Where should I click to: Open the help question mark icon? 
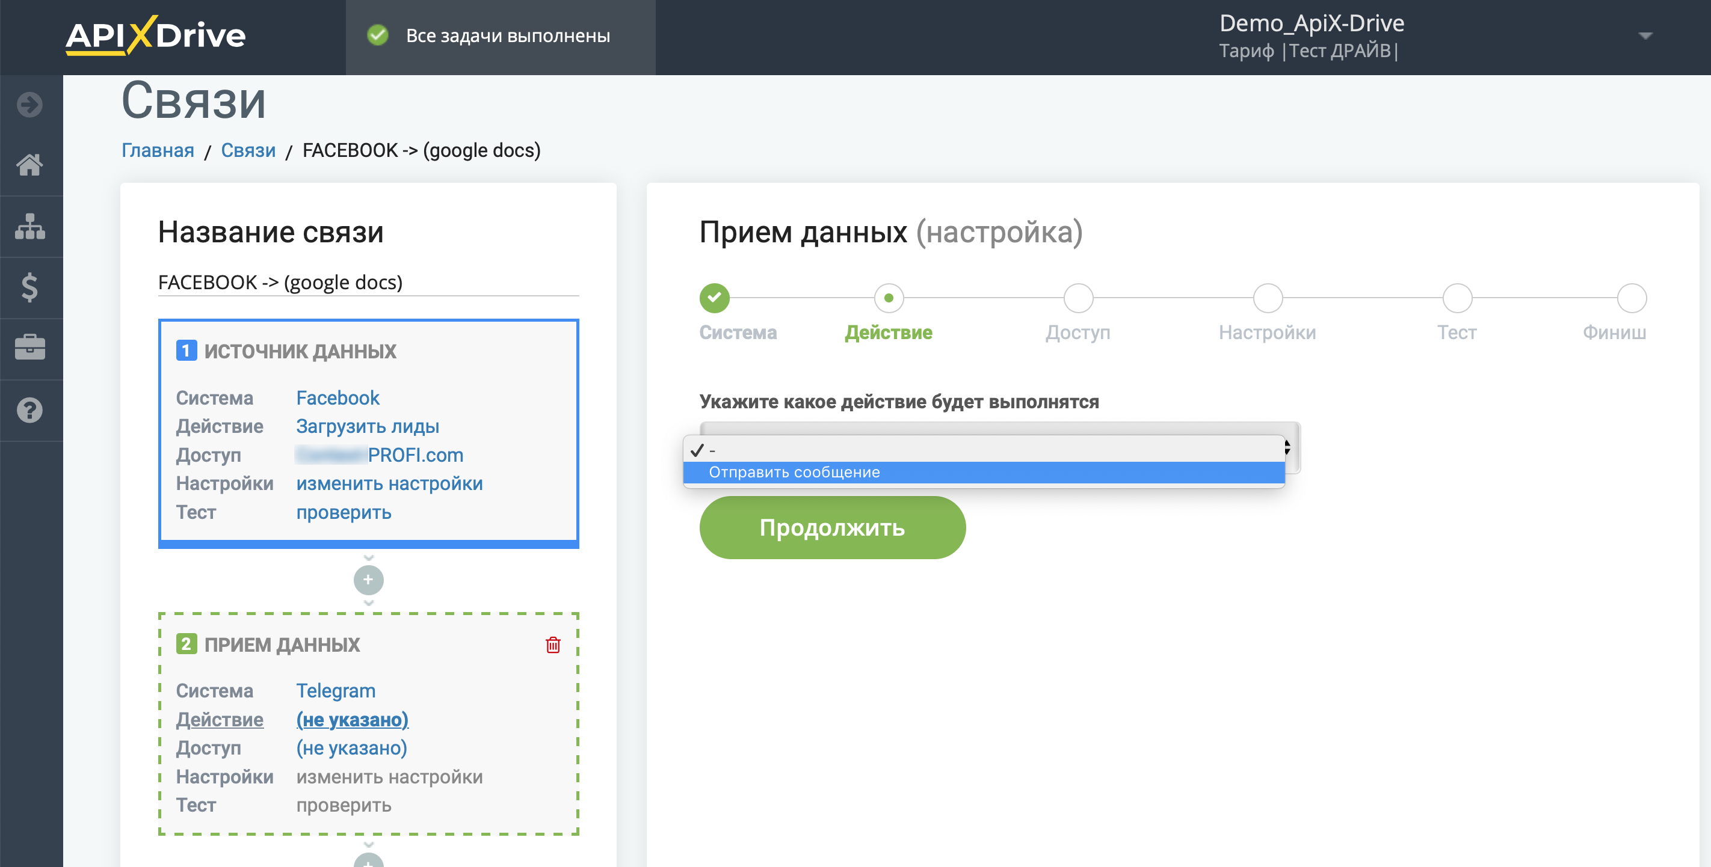pos(30,409)
